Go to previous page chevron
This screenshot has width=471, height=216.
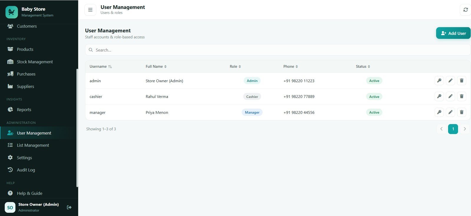[x=441, y=129]
